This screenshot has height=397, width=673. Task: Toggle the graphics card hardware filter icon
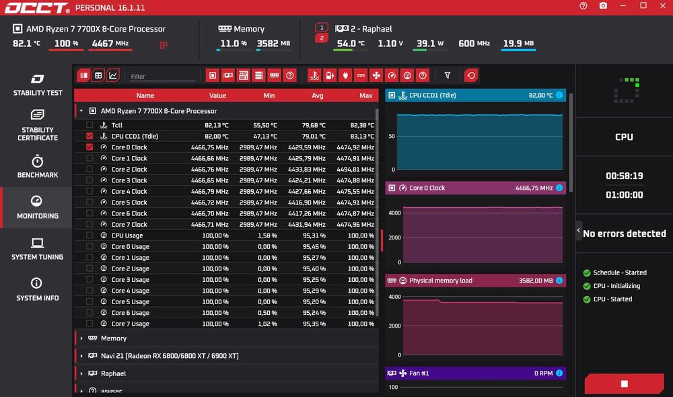tap(228, 75)
